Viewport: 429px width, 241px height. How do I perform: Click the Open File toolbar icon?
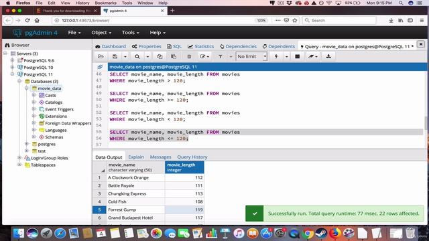coord(101,56)
